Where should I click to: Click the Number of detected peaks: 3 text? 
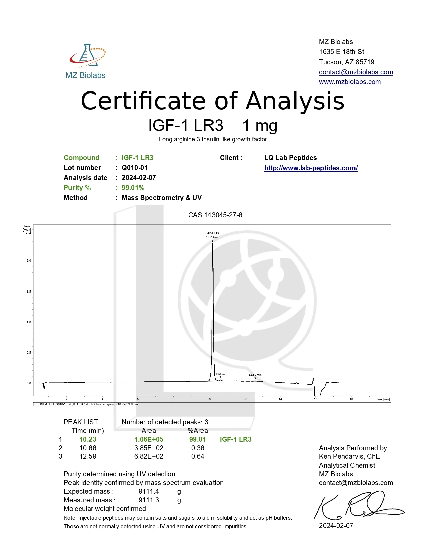[x=165, y=422]
